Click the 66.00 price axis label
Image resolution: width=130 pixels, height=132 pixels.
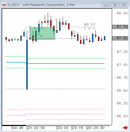click(x=122, y=116)
